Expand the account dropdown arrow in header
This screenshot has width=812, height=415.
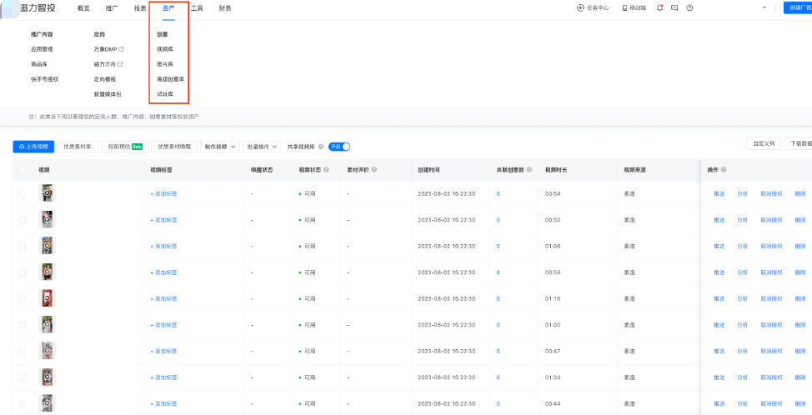point(764,7)
